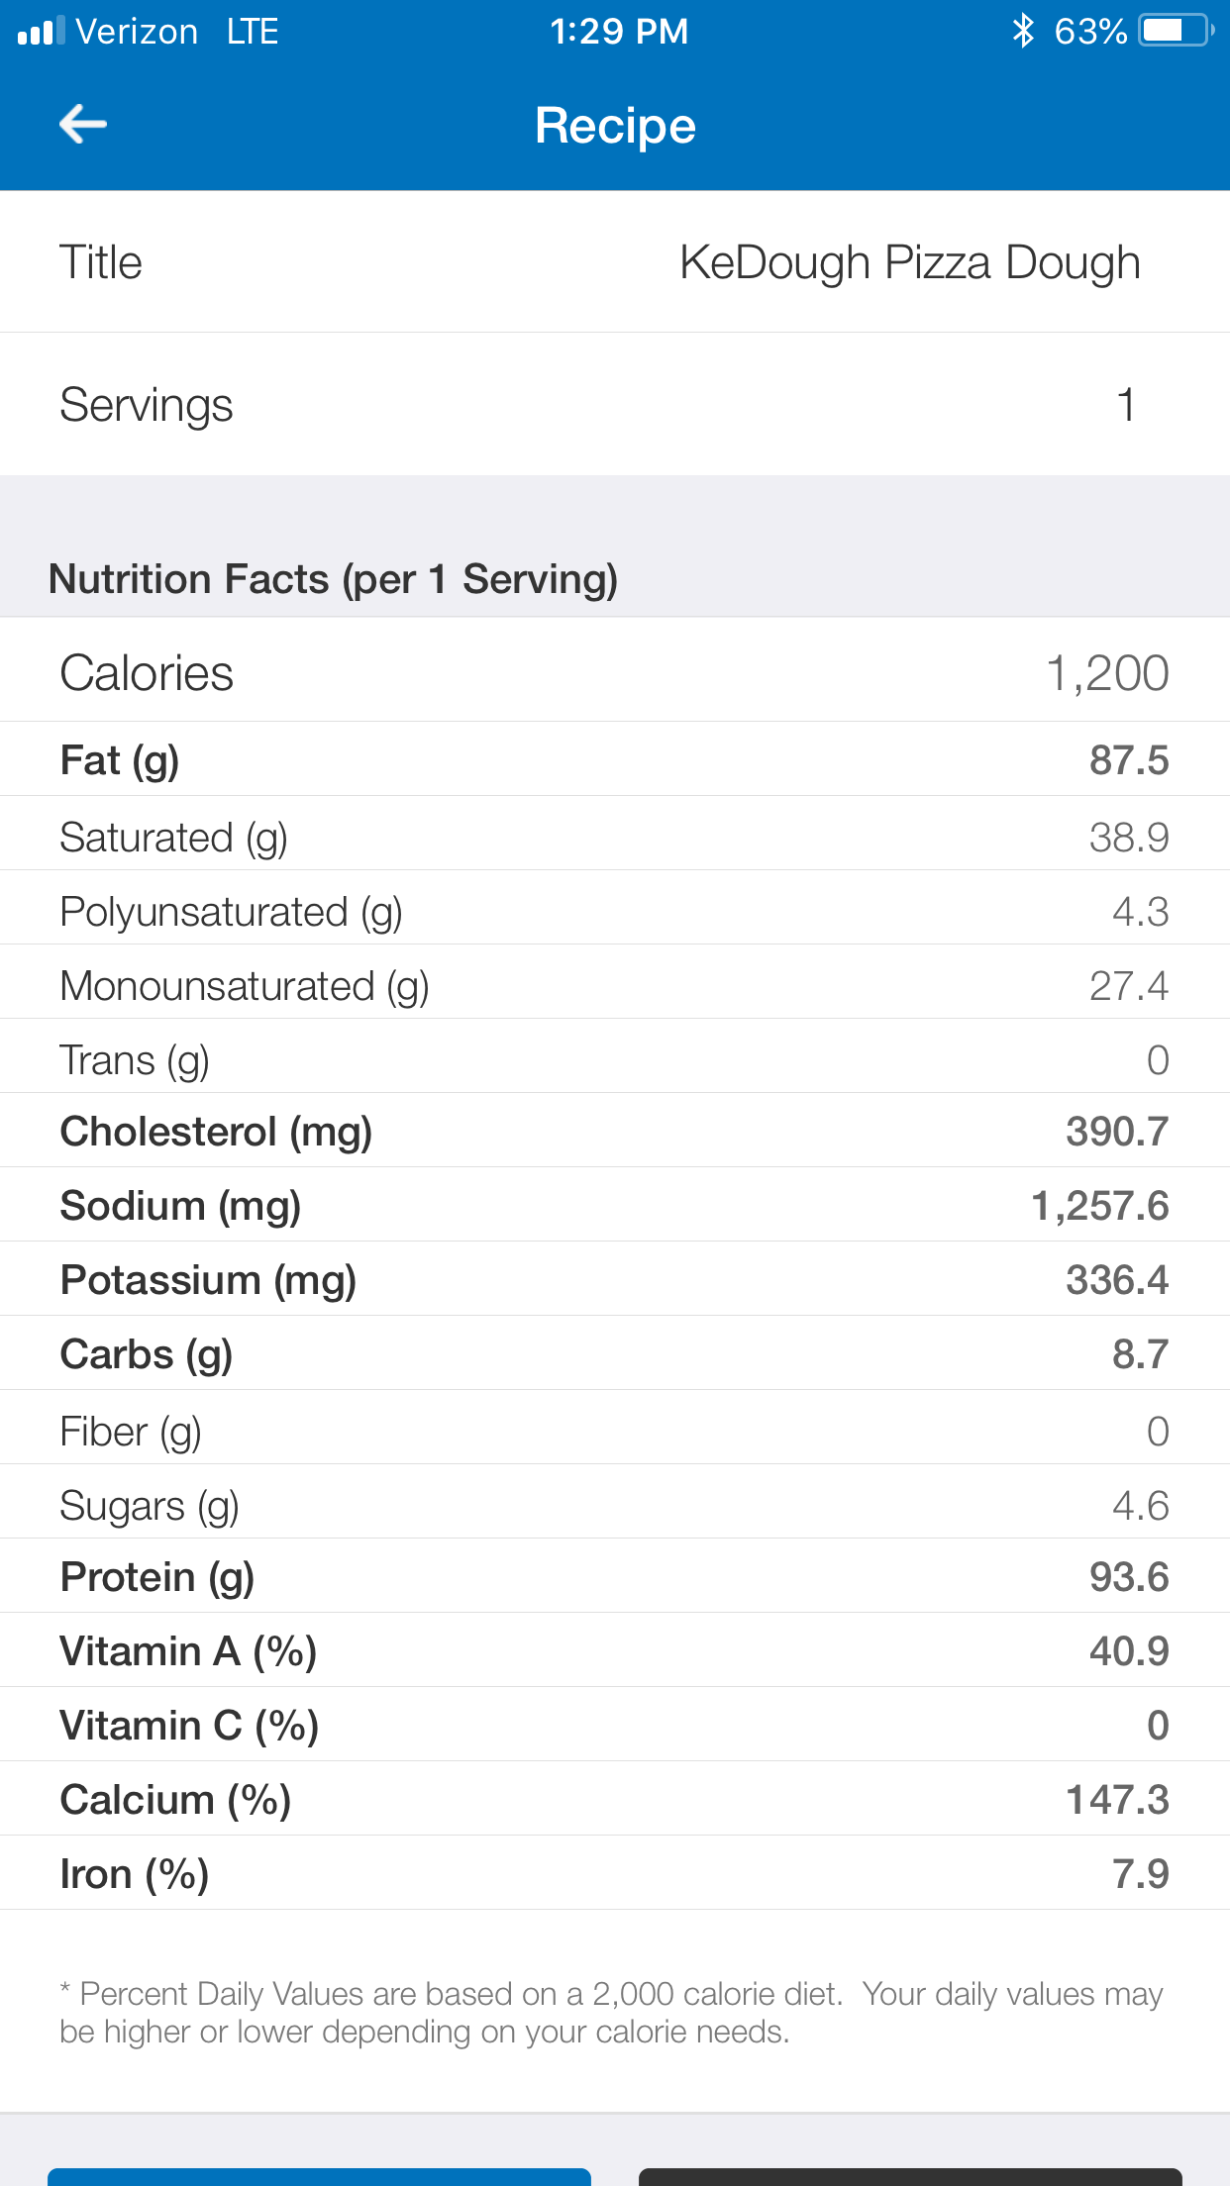Tap the battery indicator icon
This screenshot has width=1230, height=2186.
point(1175,31)
